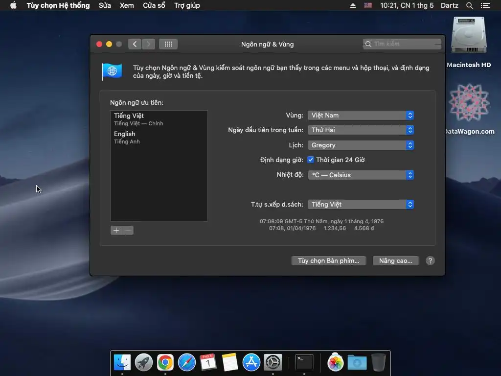Click the menu bar clock date
The image size is (501, 376).
click(407, 5)
